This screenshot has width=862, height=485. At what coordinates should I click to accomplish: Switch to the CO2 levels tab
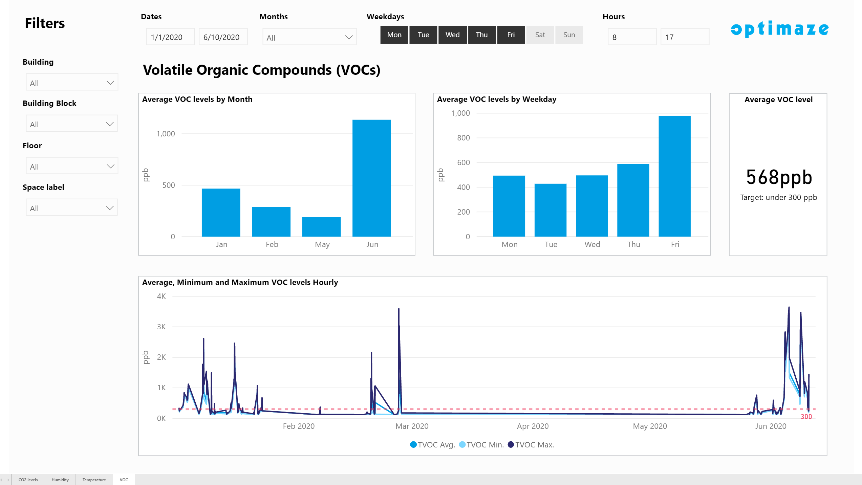[28, 480]
